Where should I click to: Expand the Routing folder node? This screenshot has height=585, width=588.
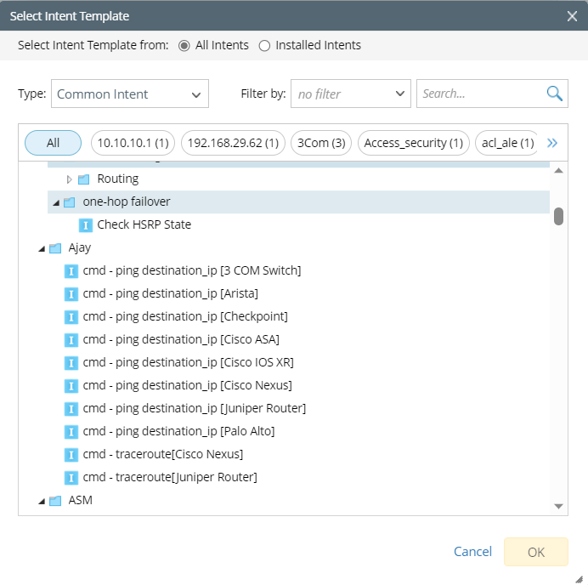(x=70, y=179)
